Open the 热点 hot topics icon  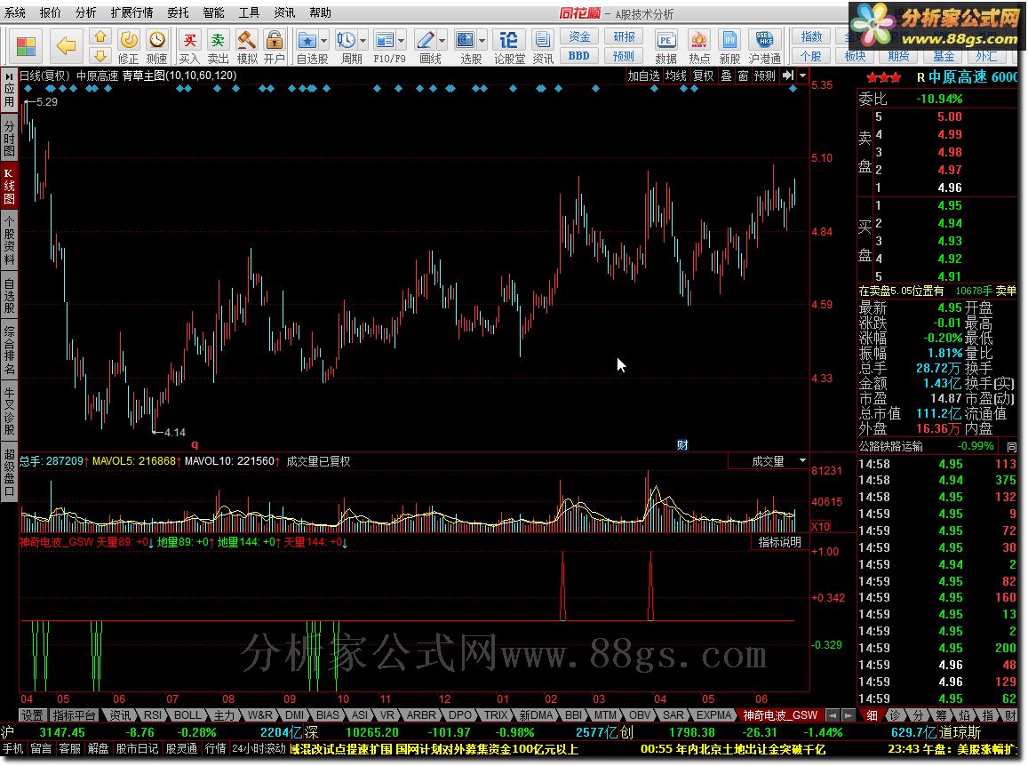coord(699,46)
